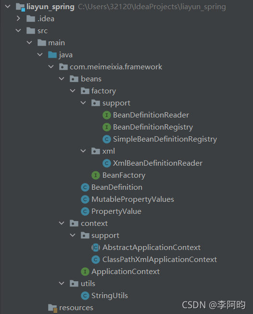Select the com.meimeixia.framework package label
This screenshot has width=253, height=314.
[x=116, y=67]
